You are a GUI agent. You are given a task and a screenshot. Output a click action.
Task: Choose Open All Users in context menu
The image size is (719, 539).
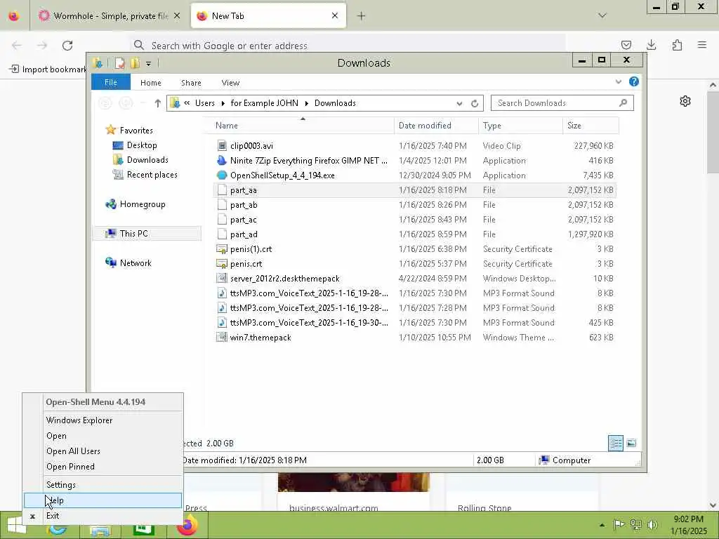tap(103, 451)
